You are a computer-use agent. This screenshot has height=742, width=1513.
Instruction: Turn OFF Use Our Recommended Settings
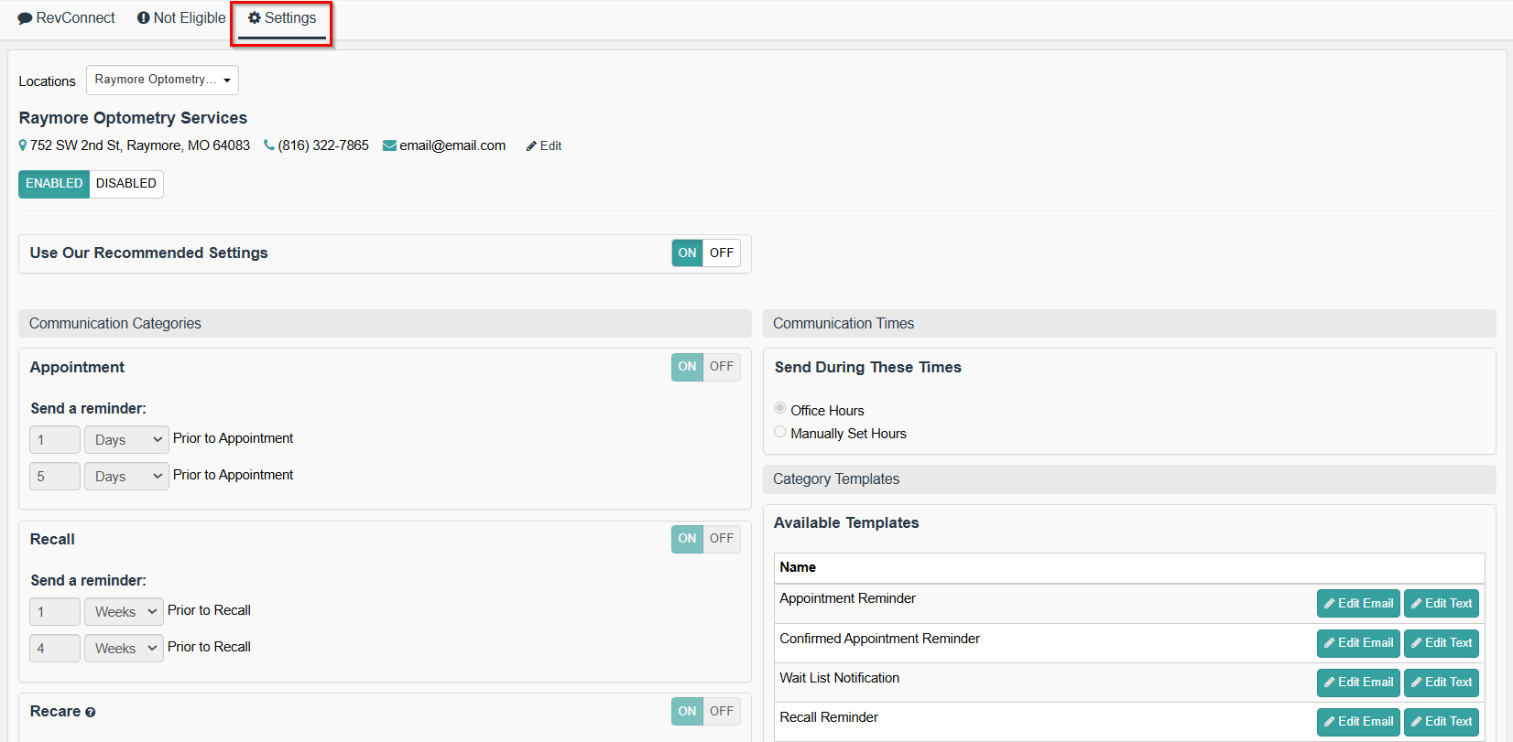(x=722, y=253)
